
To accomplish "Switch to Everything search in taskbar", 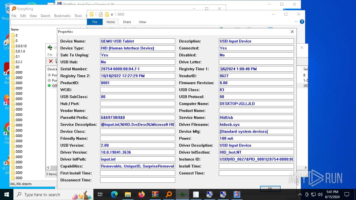I will tap(169, 194).
